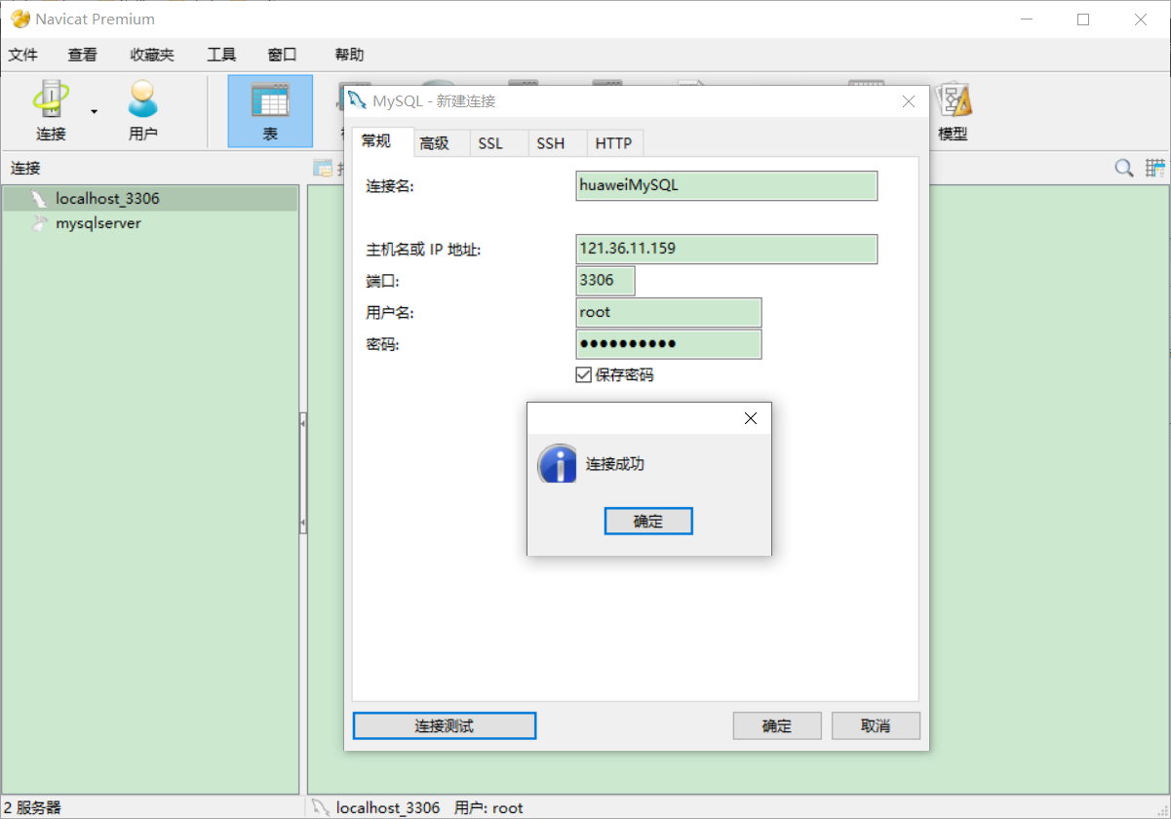The height and width of the screenshot is (819, 1171).
Task: Click the 密码 password field
Action: pyautogui.click(x=669, y=344)
